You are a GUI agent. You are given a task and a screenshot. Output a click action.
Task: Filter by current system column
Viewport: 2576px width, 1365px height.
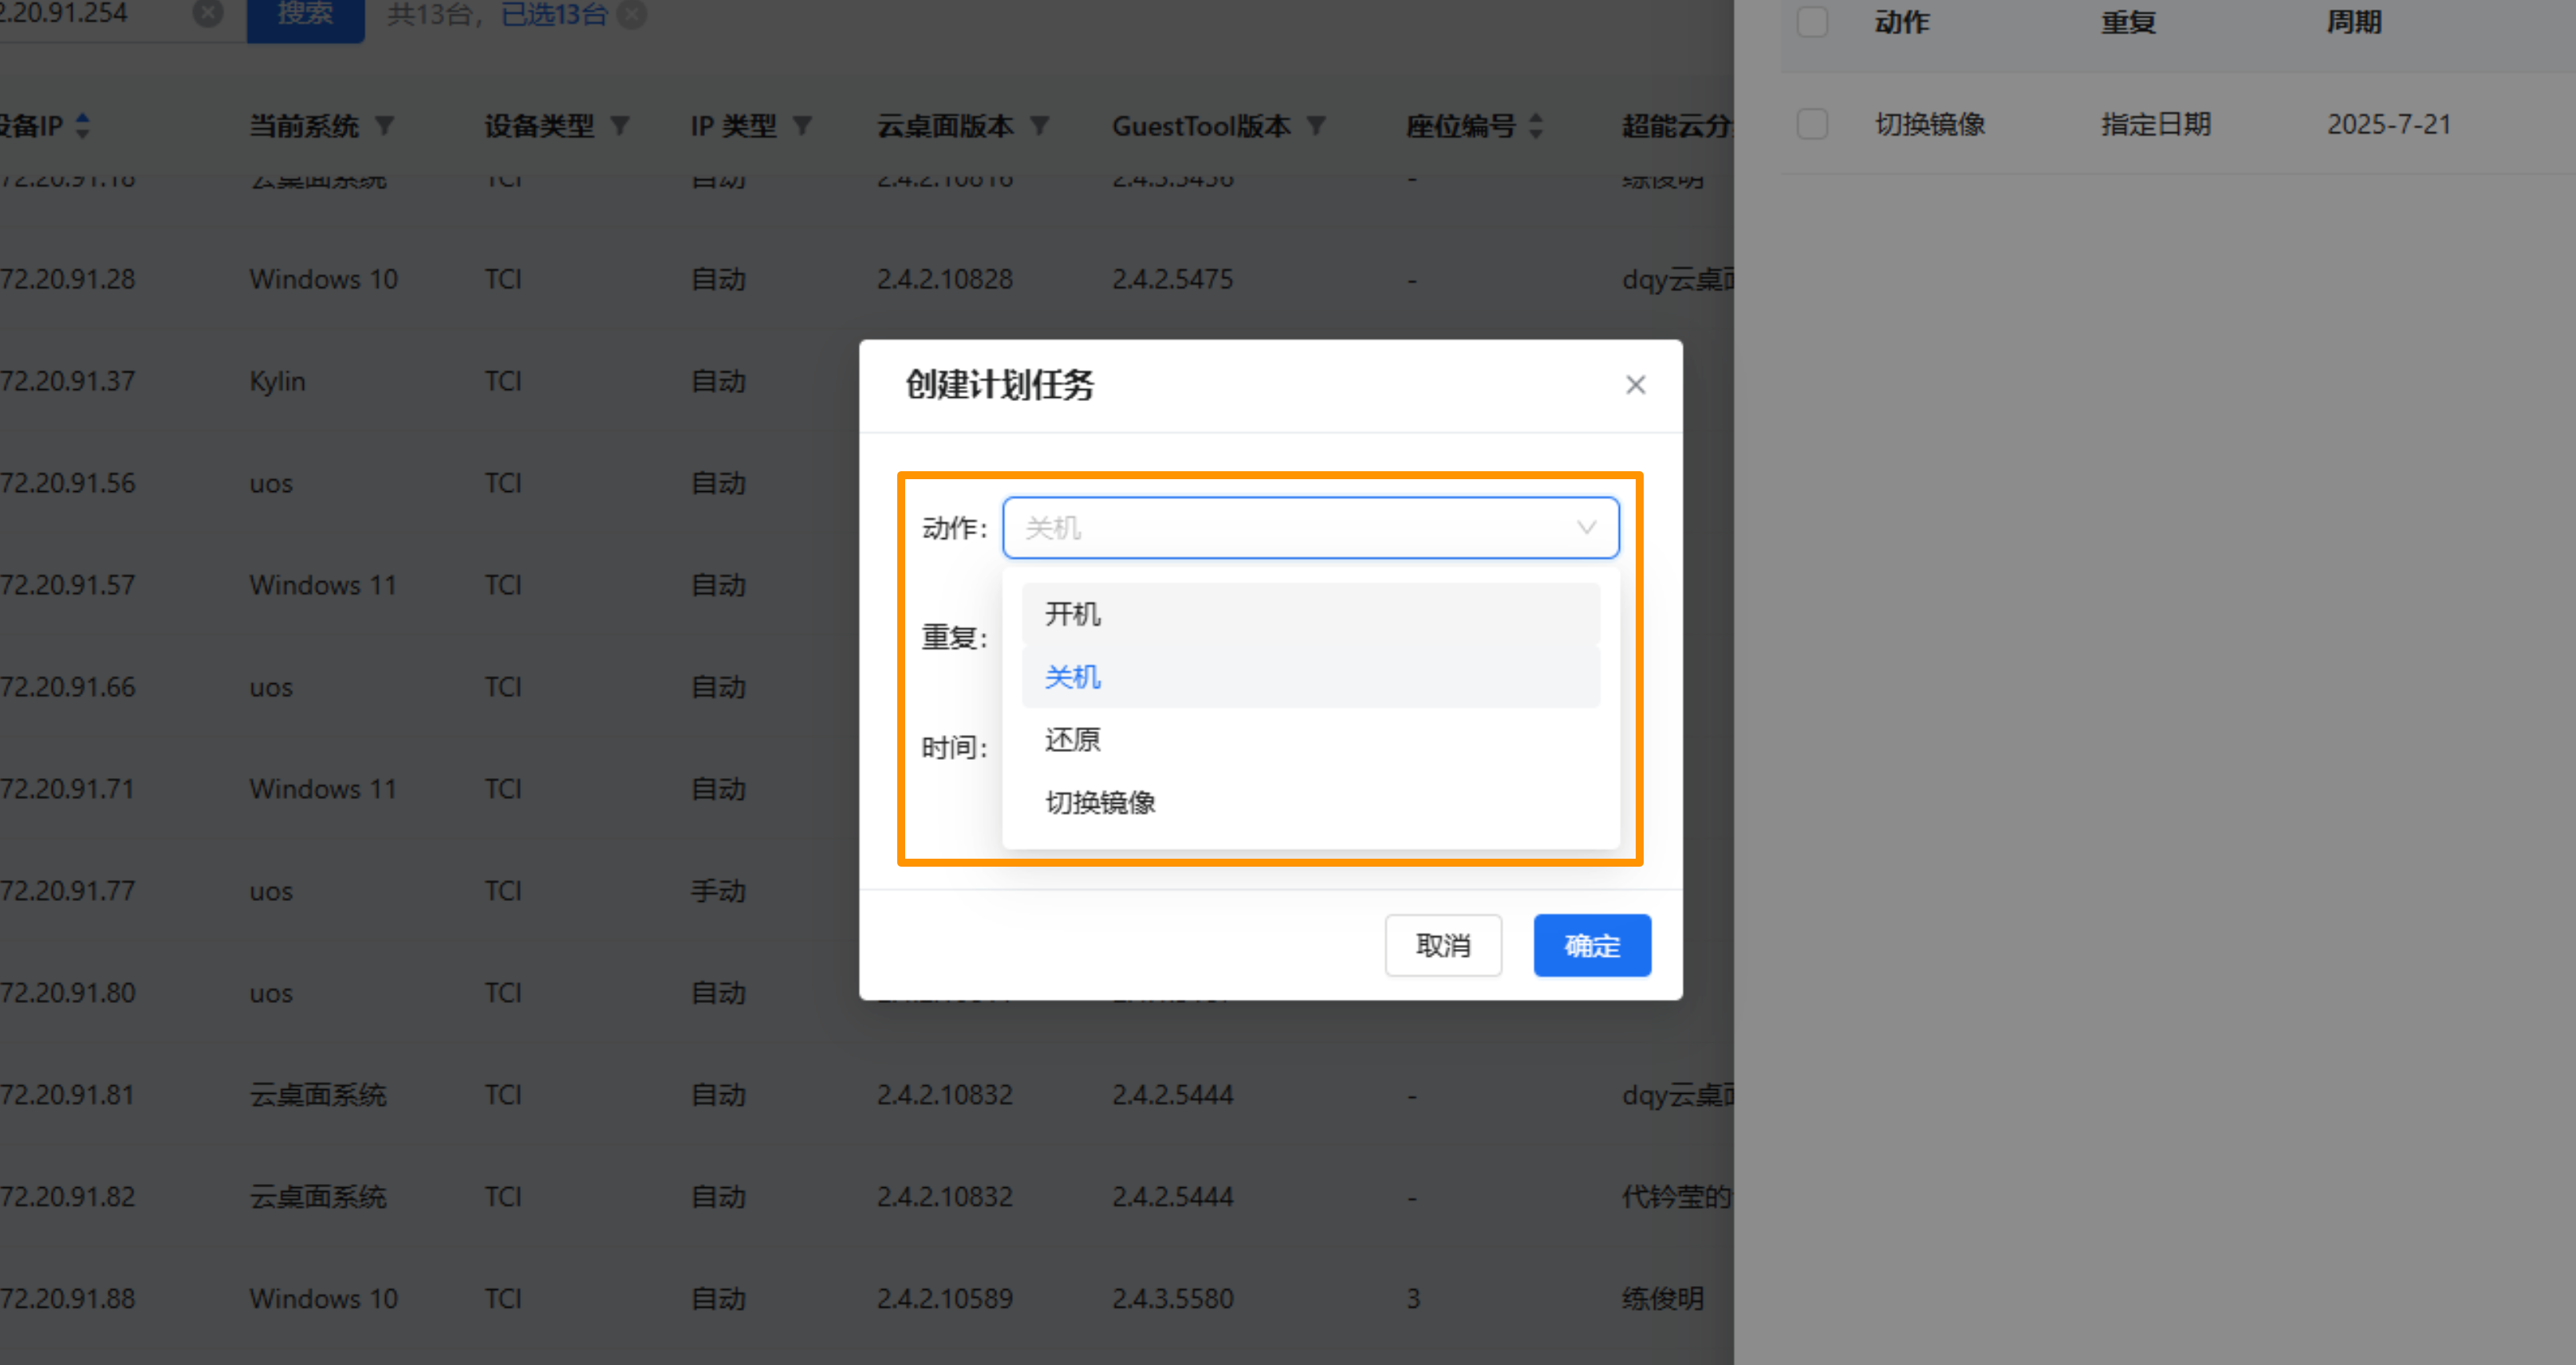[385, 126]
